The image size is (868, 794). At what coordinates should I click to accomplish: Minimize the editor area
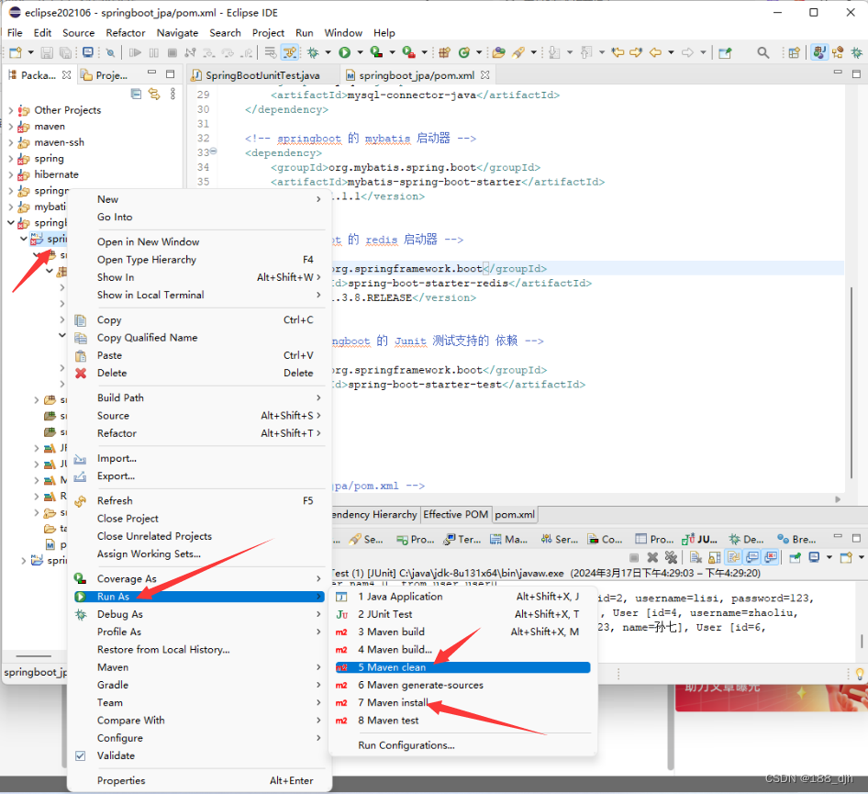click(x=838, y=73)
